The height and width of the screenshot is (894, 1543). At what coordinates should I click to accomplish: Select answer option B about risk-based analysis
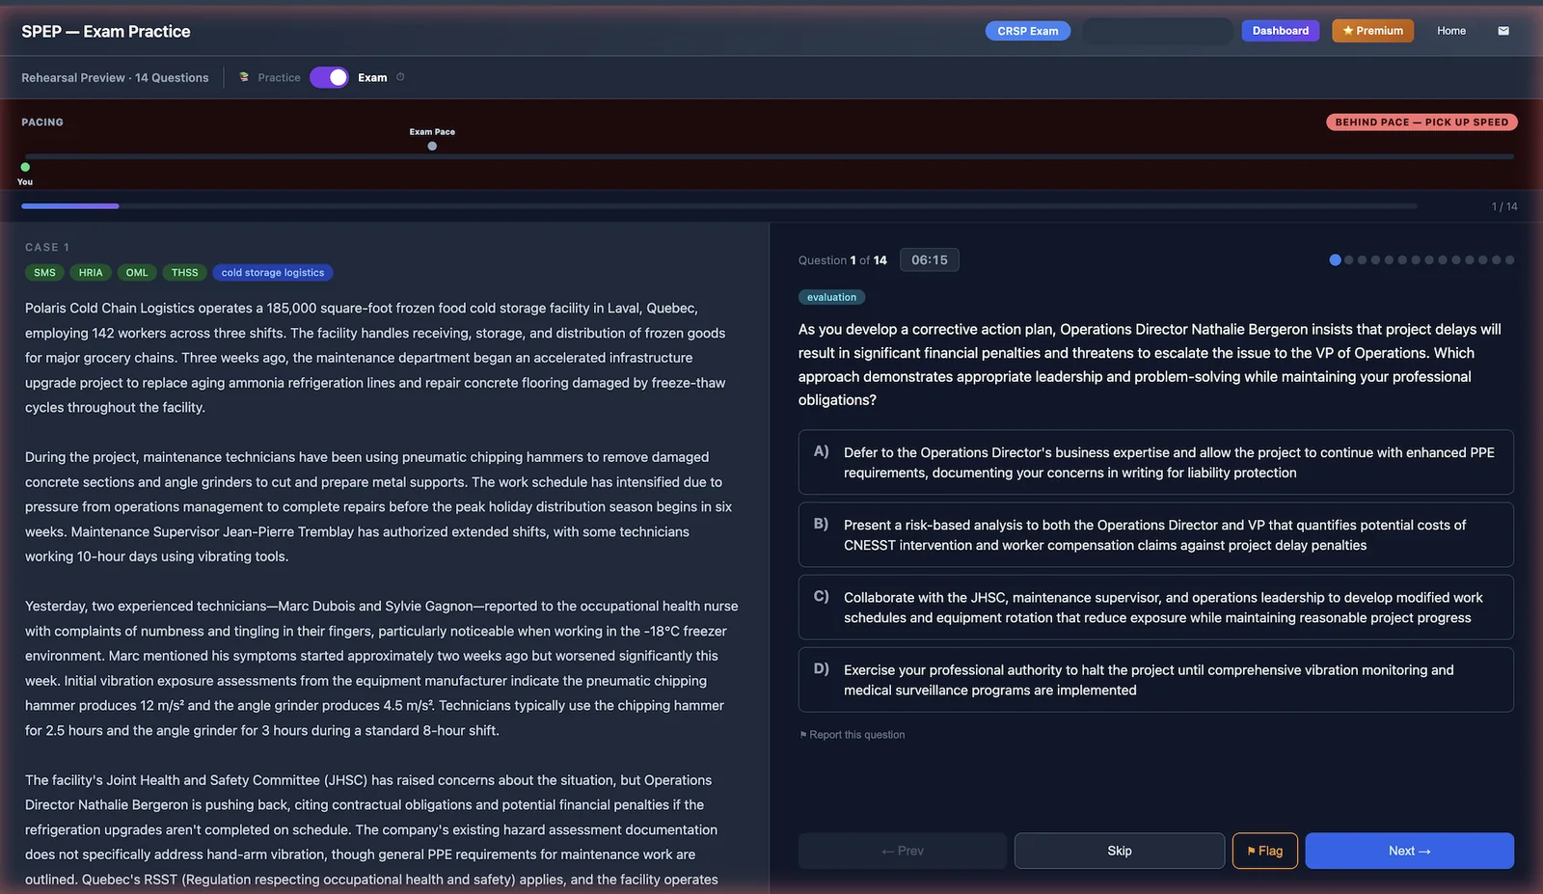coord(1155,534)
